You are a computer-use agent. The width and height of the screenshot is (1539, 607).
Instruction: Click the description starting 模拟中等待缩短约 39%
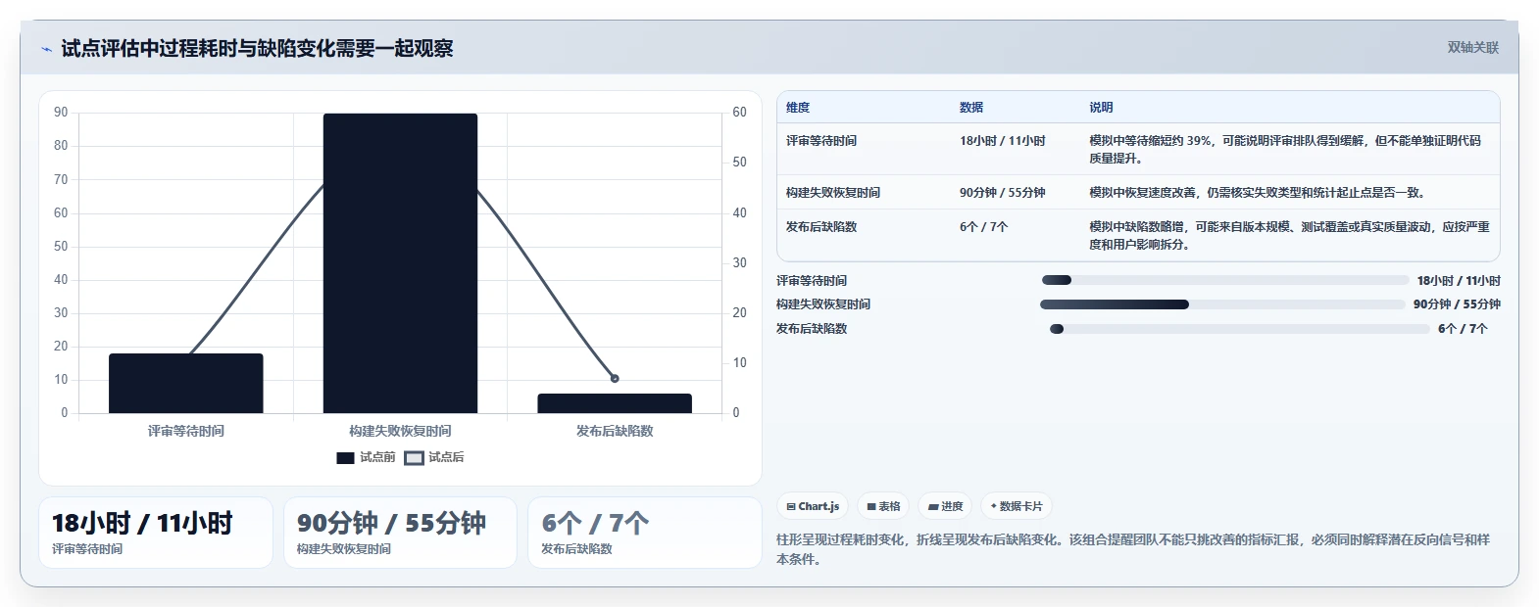[1285, 150]
